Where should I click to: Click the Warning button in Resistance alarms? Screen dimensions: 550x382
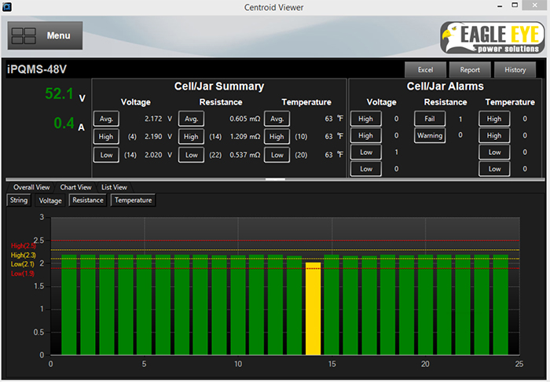(430, 136)
